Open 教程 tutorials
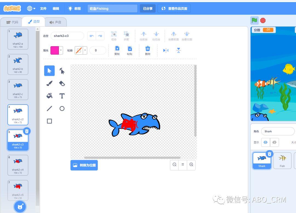 (75, 8)
